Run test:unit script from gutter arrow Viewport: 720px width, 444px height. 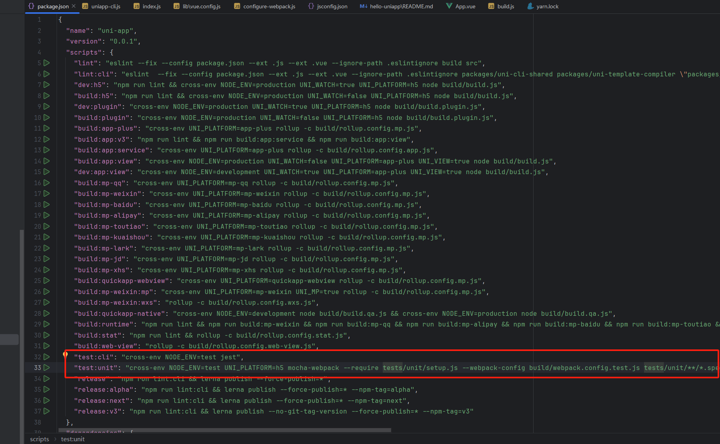point(47,368)
